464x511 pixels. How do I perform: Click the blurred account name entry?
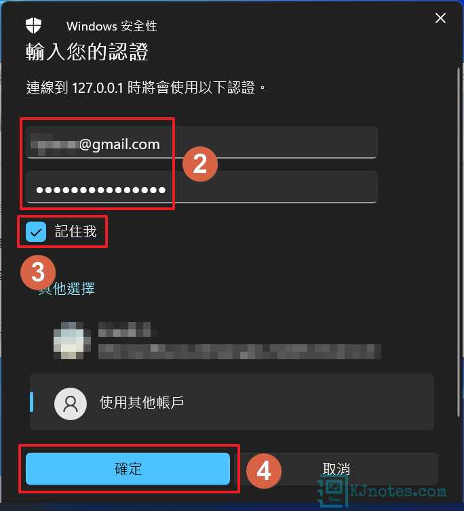[x=240, y=341]
